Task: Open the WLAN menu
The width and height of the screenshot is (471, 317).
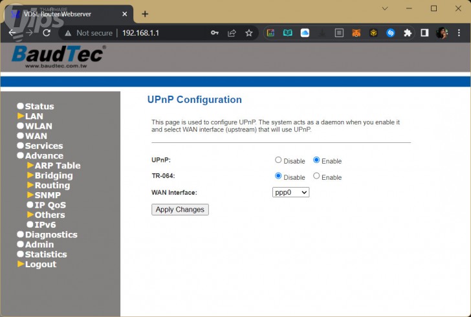Action: (x=38, y=126)
